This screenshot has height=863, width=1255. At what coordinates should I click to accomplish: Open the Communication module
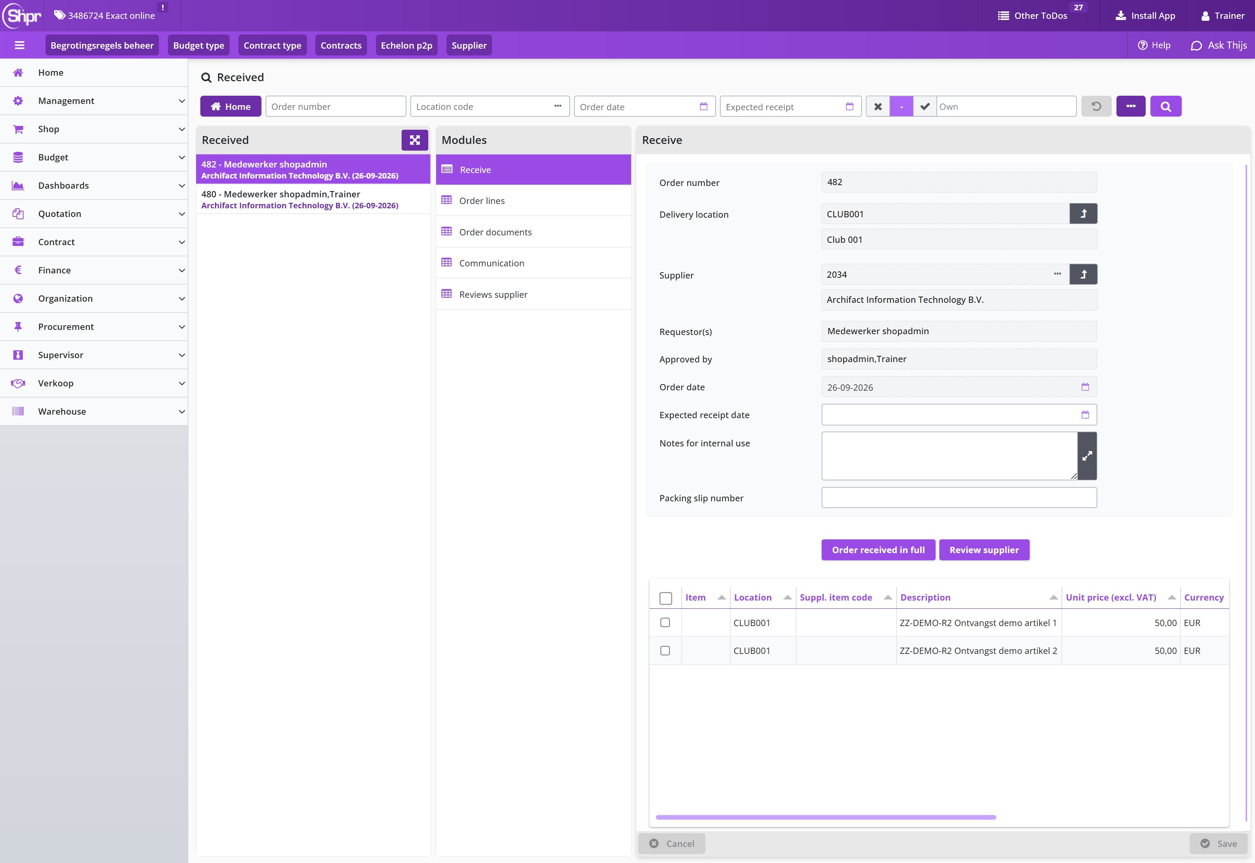533,263
